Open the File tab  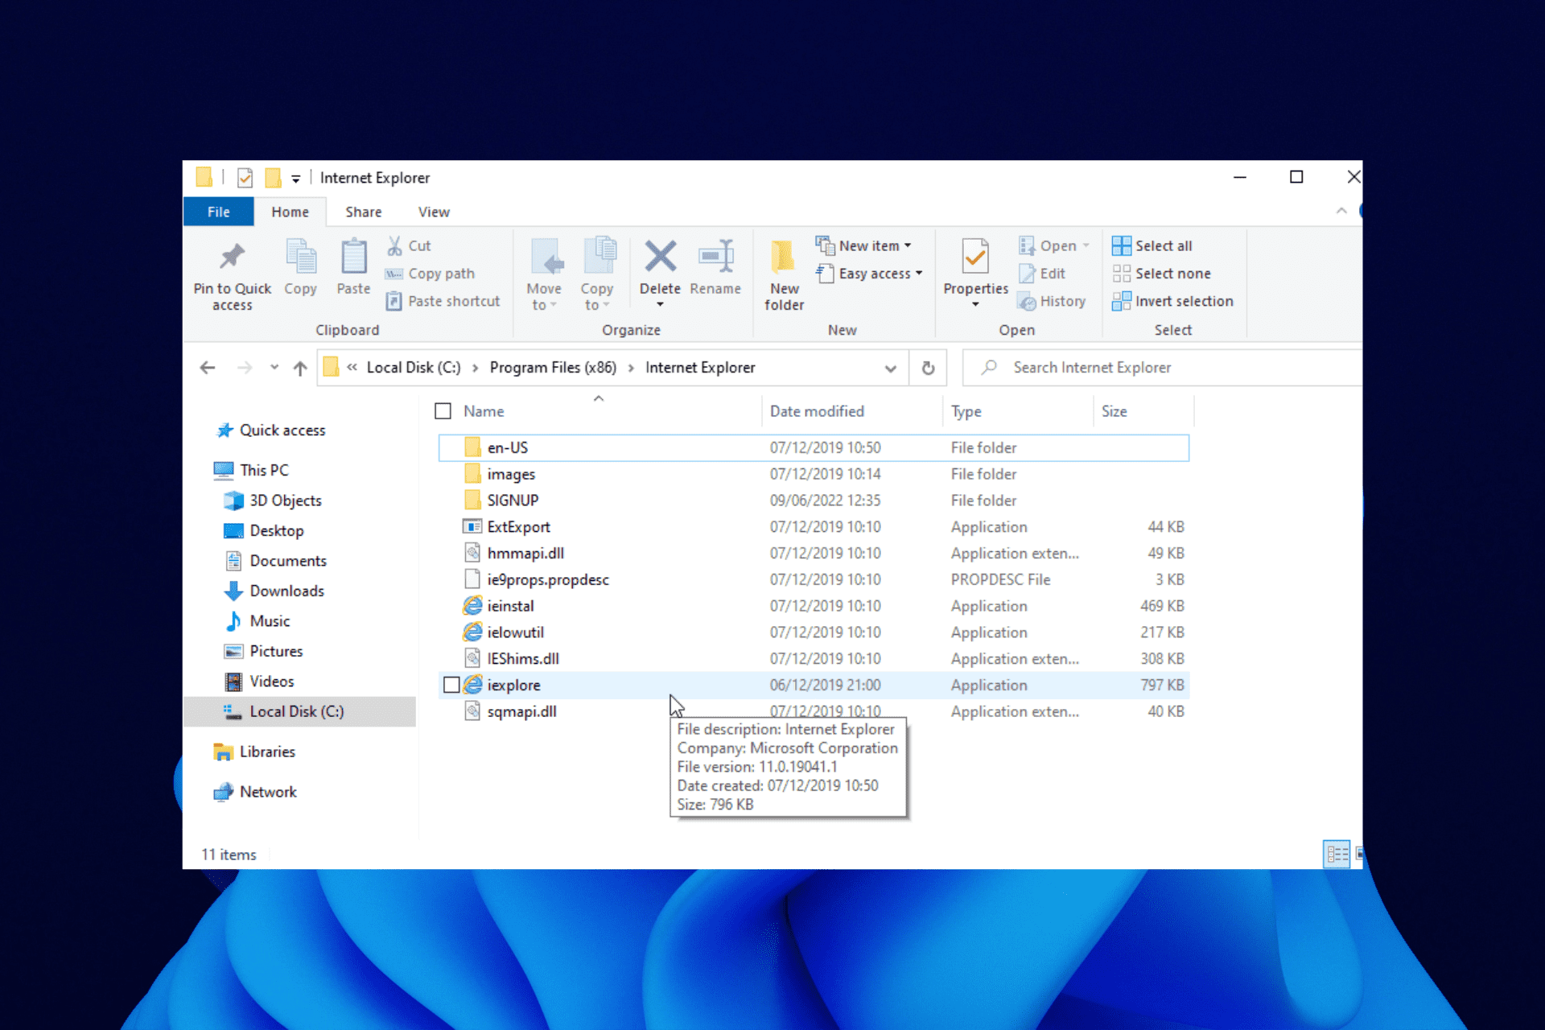218,212
